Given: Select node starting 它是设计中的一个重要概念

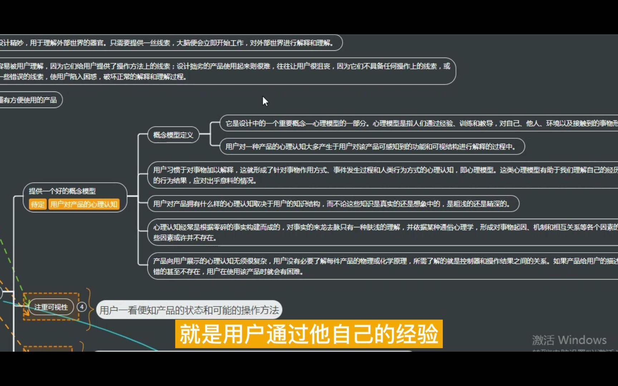Looking at the screenshot, I should click(418, 123).
